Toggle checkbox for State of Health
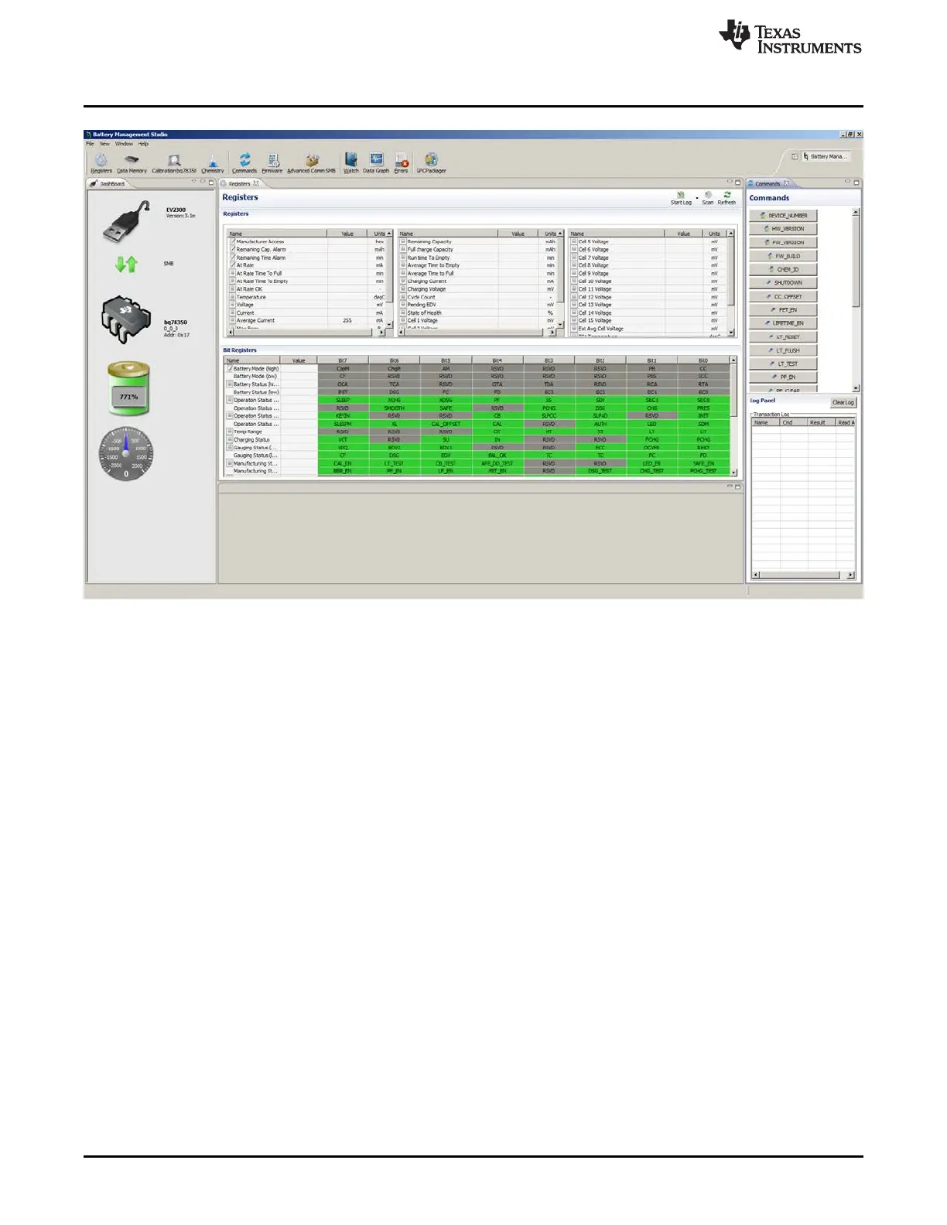Viewport: 947px width, 1225px height. tap(403, 312)
